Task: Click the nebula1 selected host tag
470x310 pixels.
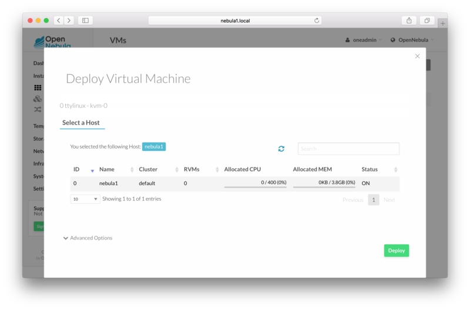Action: [x=154, y=147]
